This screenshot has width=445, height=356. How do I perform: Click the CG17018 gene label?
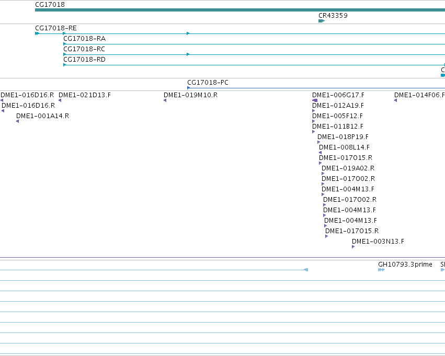click(50, 5)
